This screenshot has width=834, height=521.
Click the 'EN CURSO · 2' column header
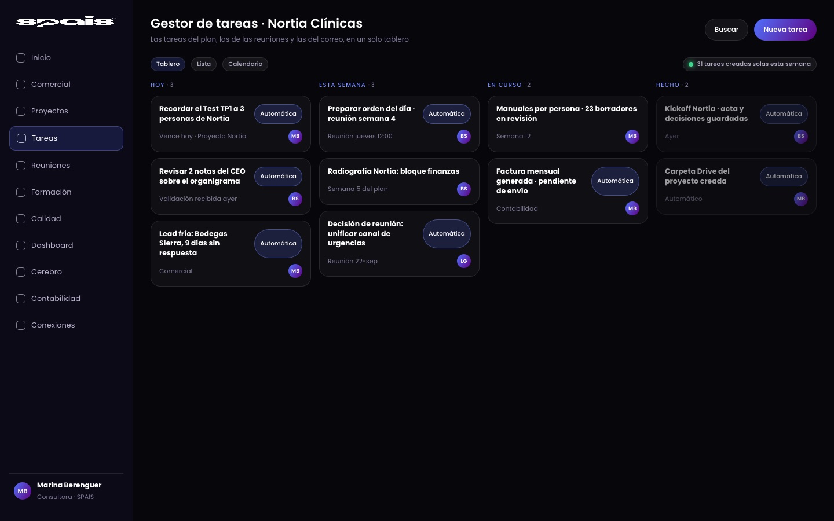[509, 85]
